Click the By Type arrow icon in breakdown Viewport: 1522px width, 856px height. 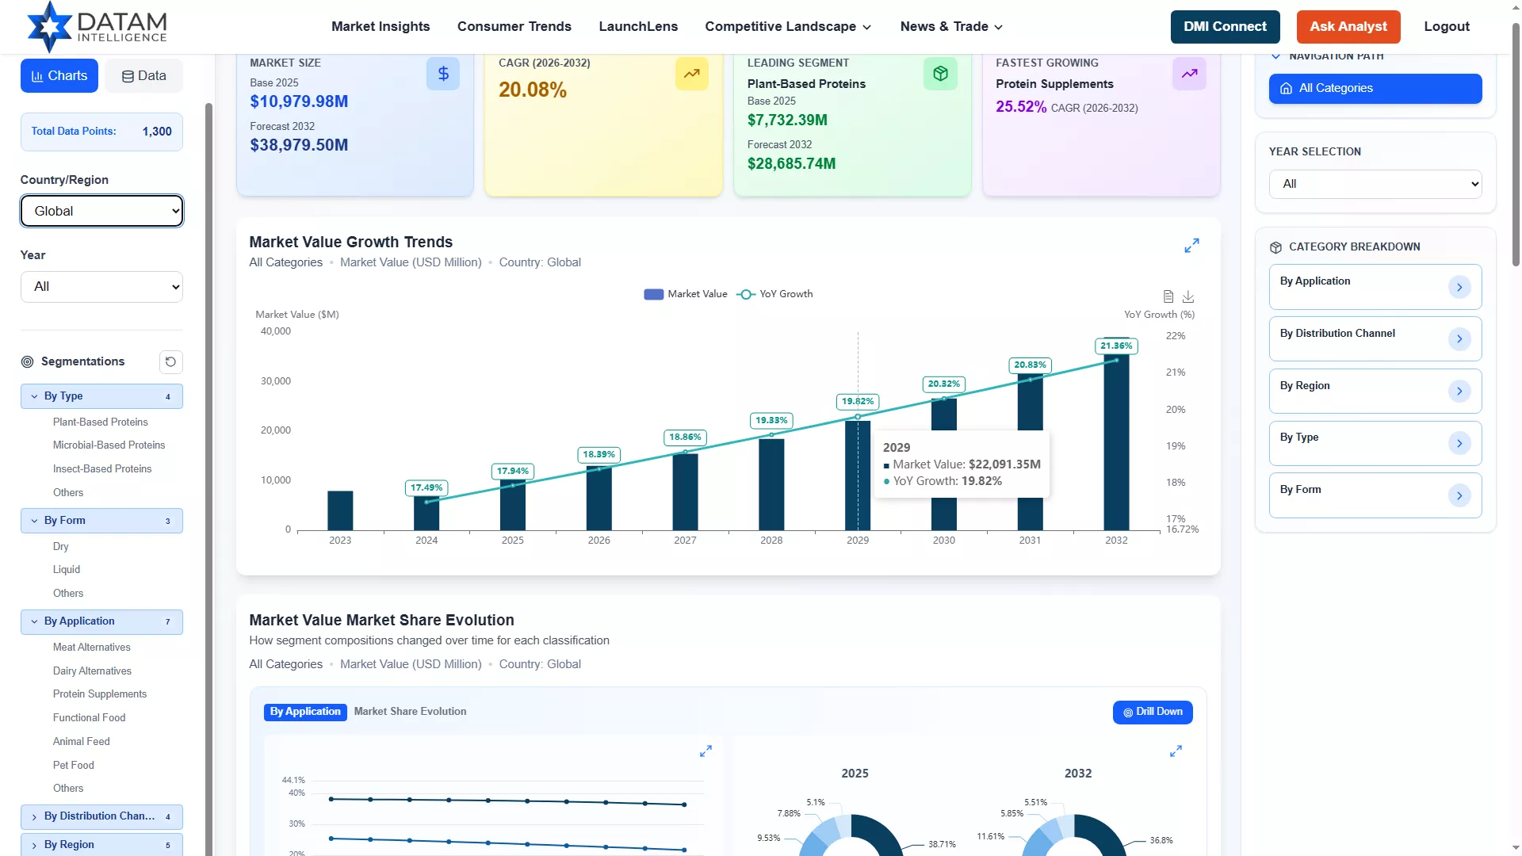(x=1459, y=443)
